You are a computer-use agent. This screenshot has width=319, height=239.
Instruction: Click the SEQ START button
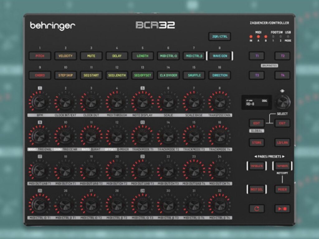91,75
